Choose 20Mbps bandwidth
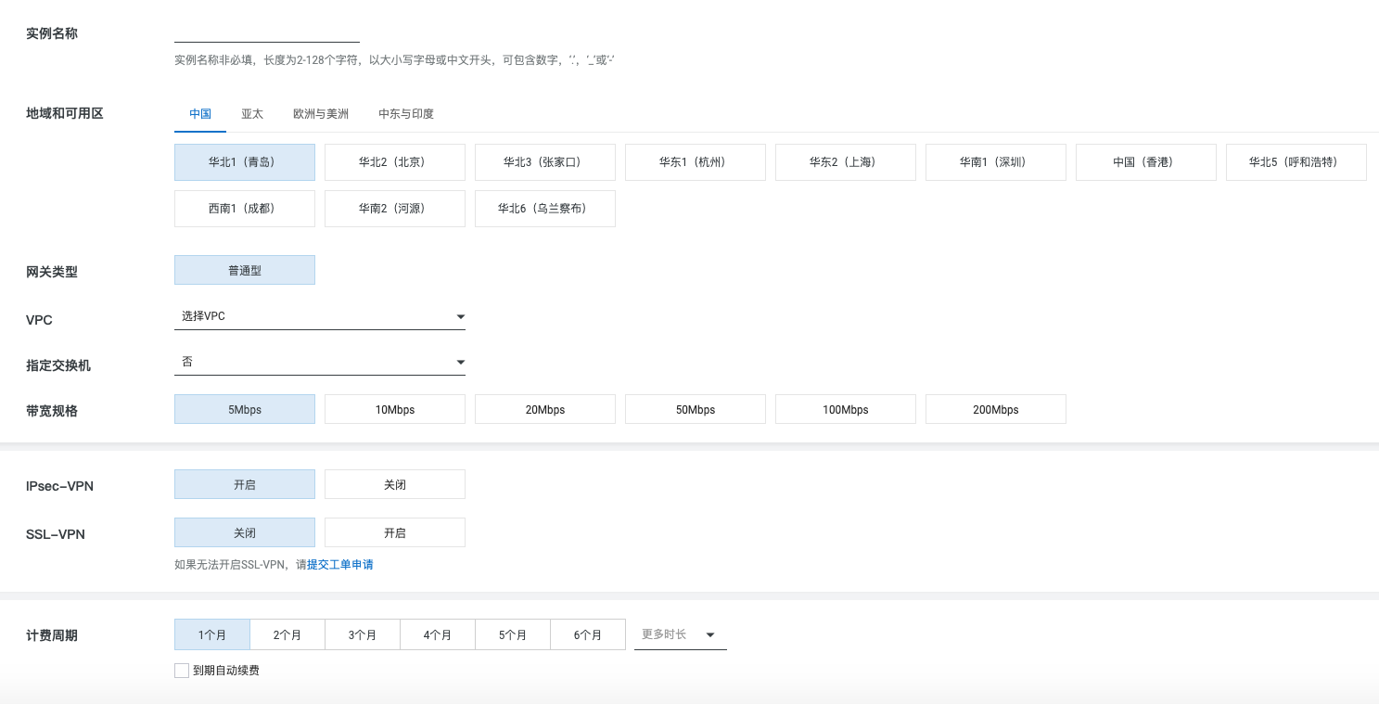The width and height of the screenshot is (1379, 704). pyautogui.click(x=545, y=409)
